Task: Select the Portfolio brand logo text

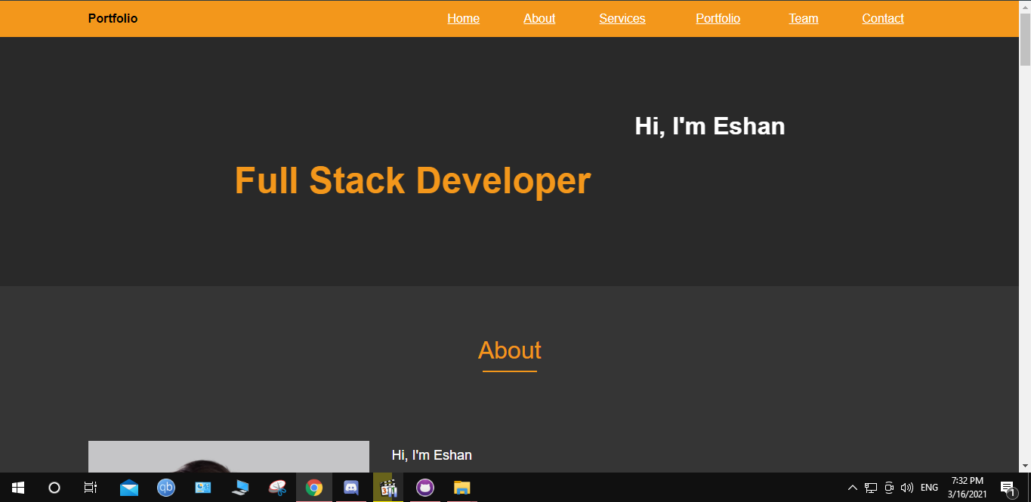Action: [113, 18]
